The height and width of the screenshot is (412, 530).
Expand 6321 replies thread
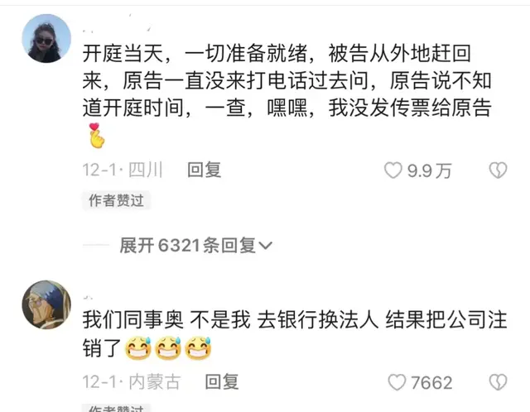tap(196, 245)
